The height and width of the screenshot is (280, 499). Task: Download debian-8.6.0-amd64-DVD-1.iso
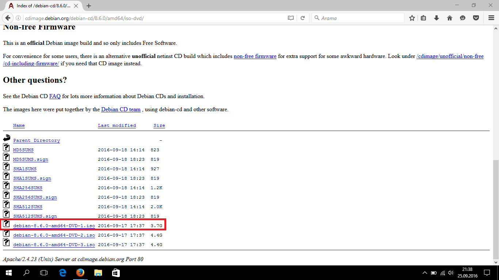point(54,226)
